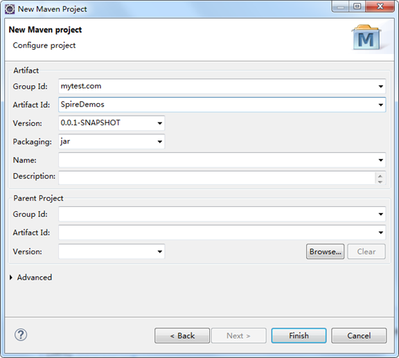399x358 pixels.
Task: Expand the Advanced section
Action: click(x=11, y=278)
